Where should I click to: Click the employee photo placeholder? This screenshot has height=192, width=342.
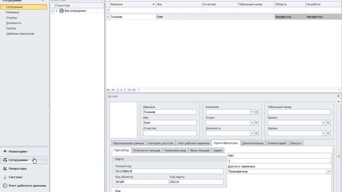(123, 120)
